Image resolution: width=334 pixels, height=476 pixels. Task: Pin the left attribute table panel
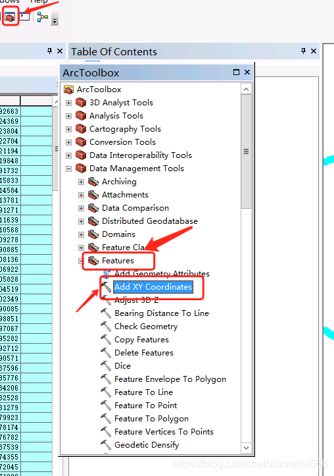49,51
